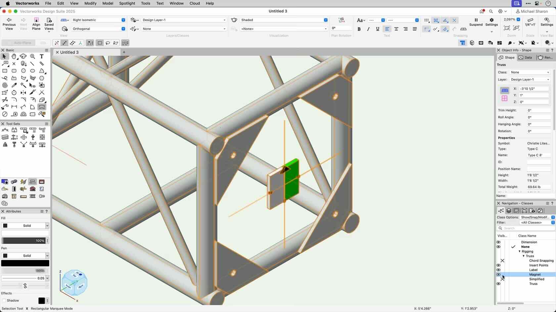Enable the Shadow checkbox
This screenshot has height=312, width=556.
coord(4,300)
